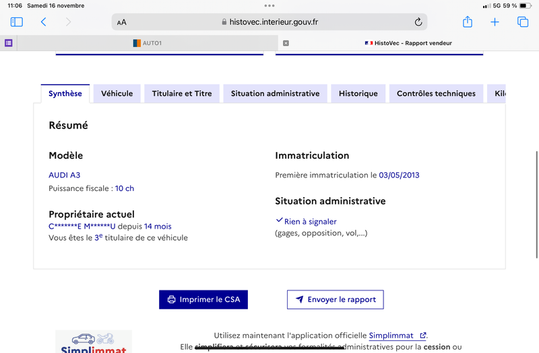Click the Résumé heading
Image resolution: width=539 pixels, height=353 pixels.
click(68, 125)
